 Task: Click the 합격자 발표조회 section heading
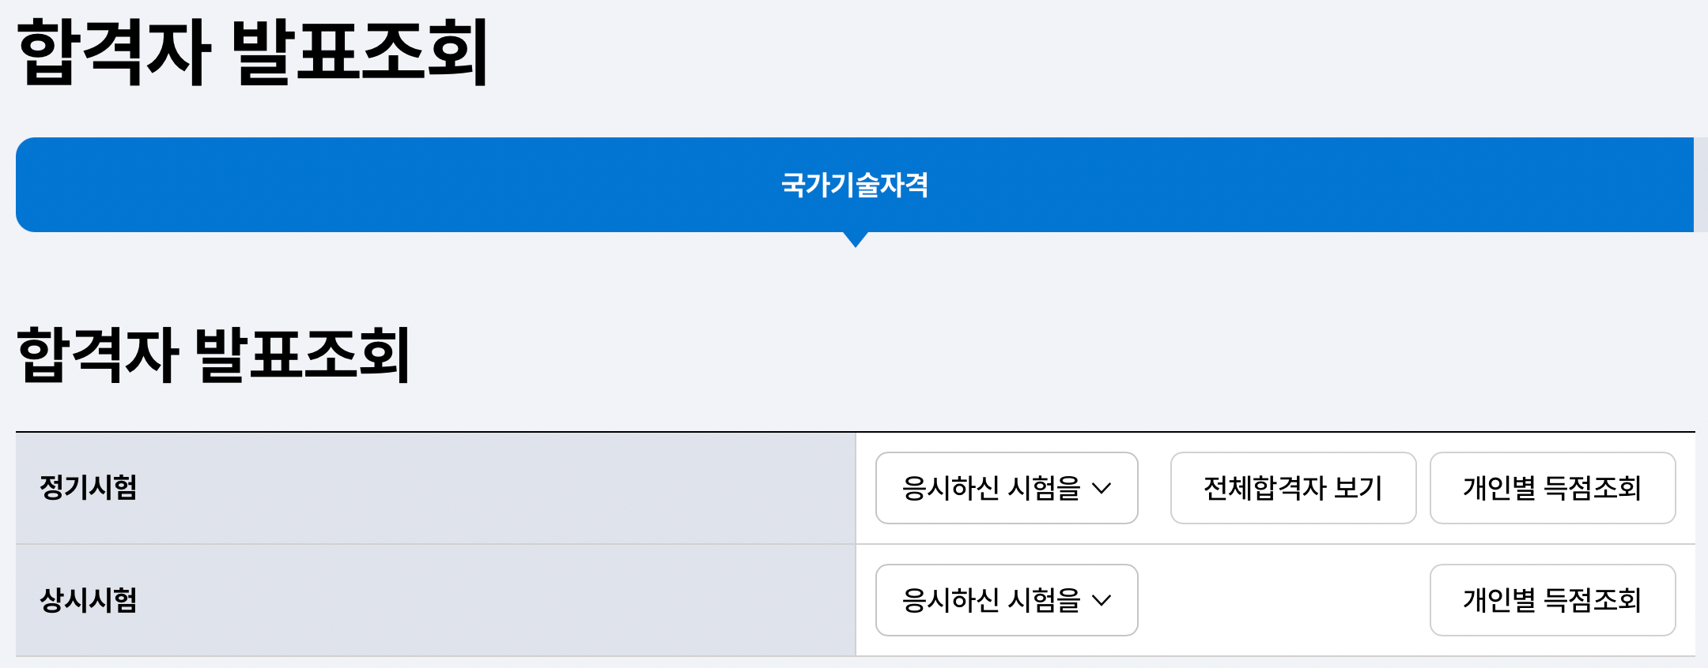pyautogui.click(x=213, y=355)
